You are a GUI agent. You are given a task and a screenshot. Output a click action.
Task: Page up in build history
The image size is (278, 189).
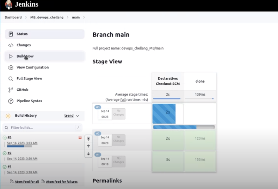click(88, 146)
